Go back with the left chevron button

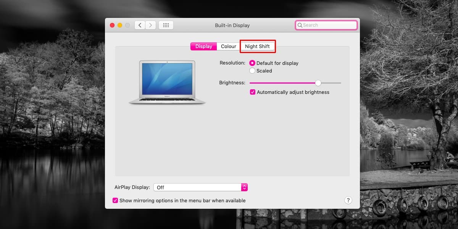click(140, 25)
